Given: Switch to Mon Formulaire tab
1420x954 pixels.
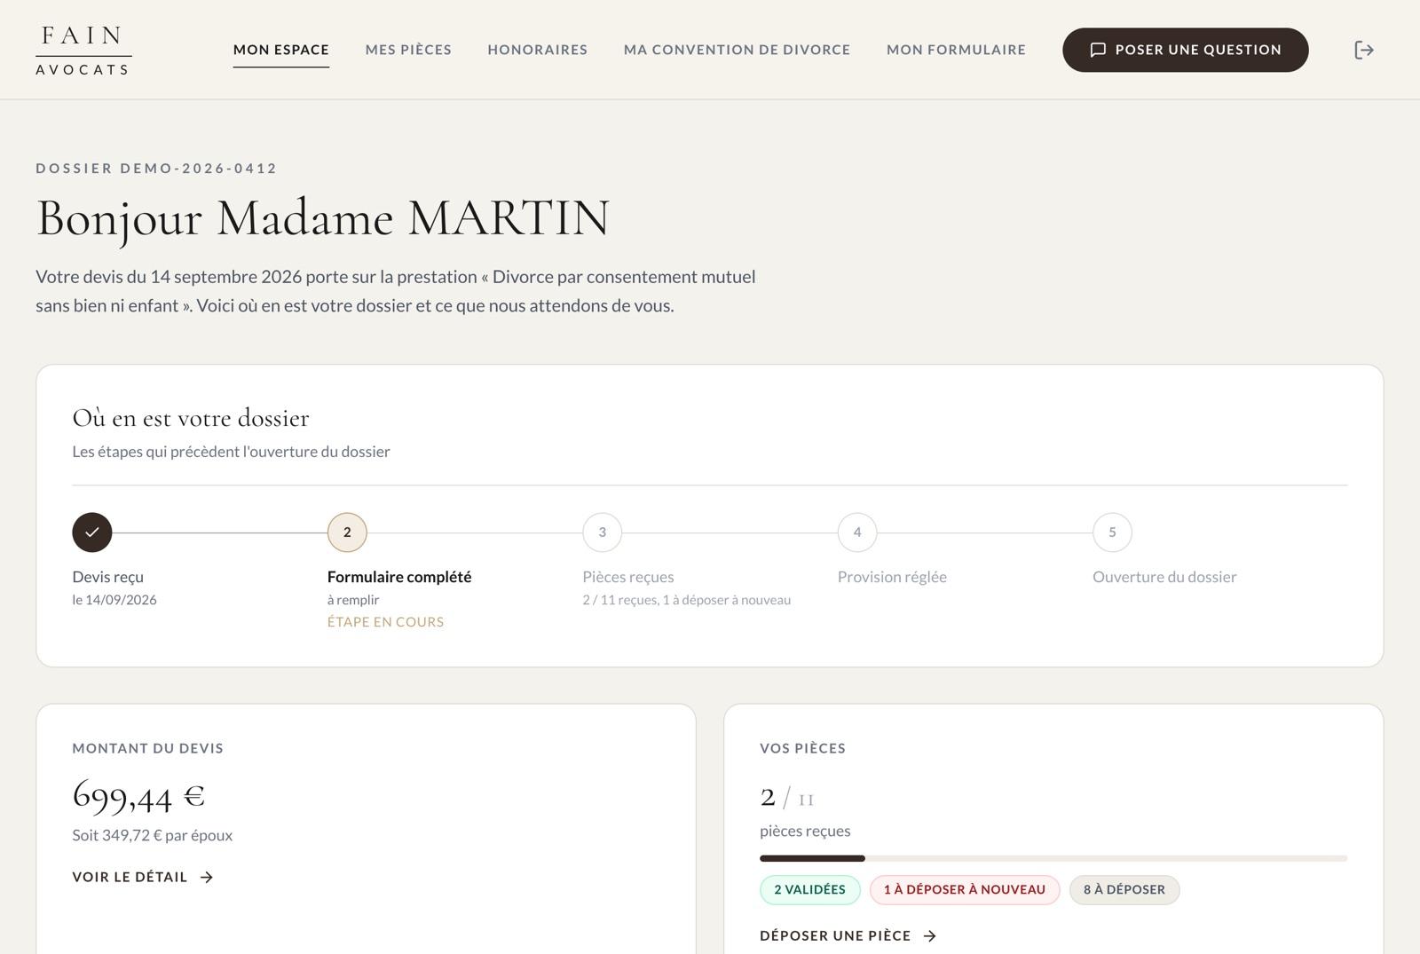Looking at the screenshot, I should pyautogui.click(x=956, y=50).
